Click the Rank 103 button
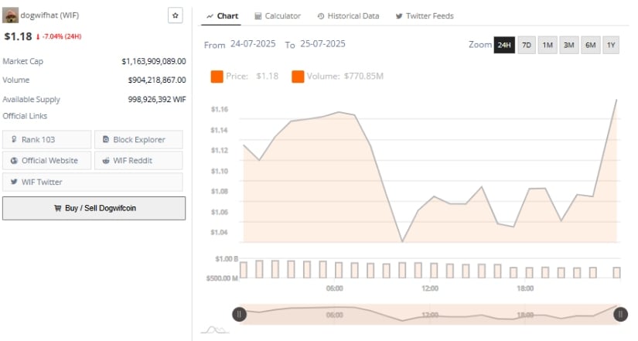Viewport: 638px width, 341px height. (47, 140)
